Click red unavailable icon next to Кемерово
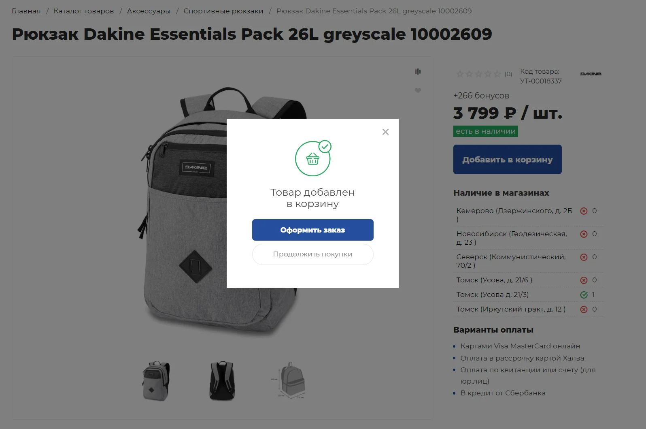Image resolution: width=646 pixels, height=429 pixels. coord(584,211)
